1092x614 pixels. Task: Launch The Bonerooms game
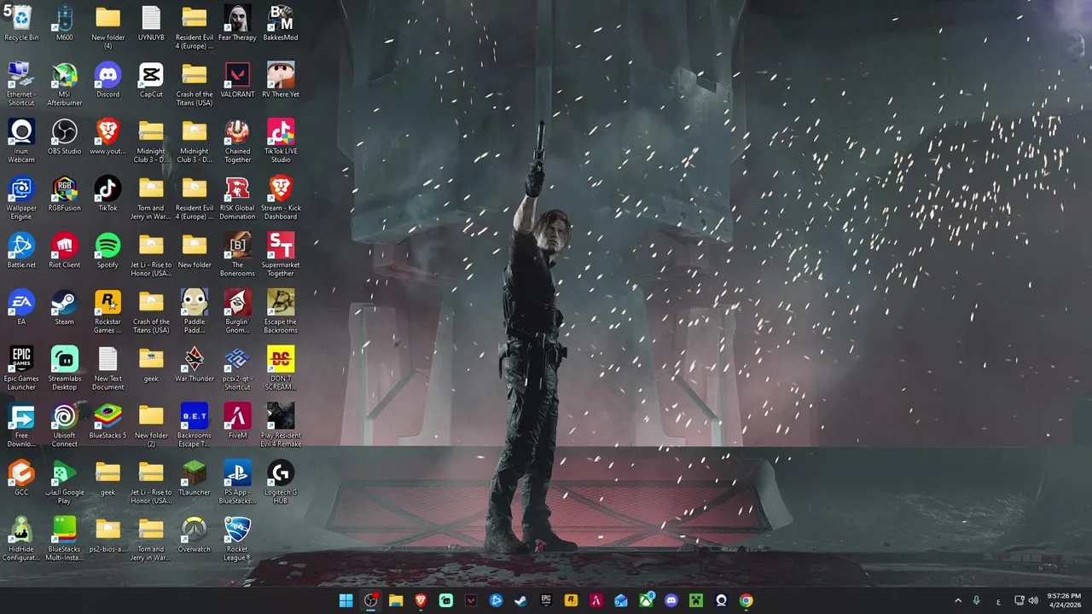[237, 255]
